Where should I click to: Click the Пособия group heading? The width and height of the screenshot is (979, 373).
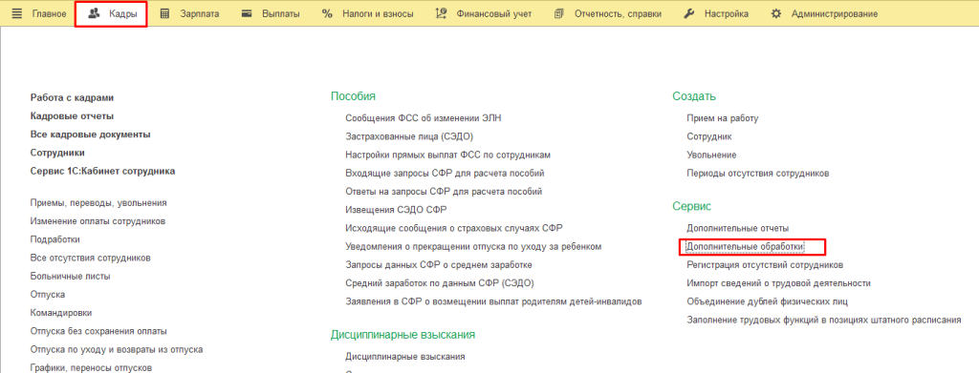(353, 96)
